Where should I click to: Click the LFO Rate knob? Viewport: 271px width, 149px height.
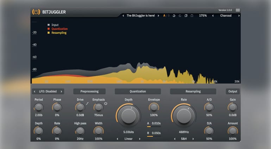click(x=57, y=131)
